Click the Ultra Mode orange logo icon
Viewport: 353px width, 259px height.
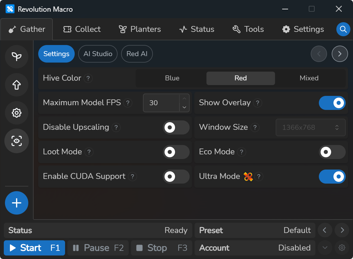[248, 177]
